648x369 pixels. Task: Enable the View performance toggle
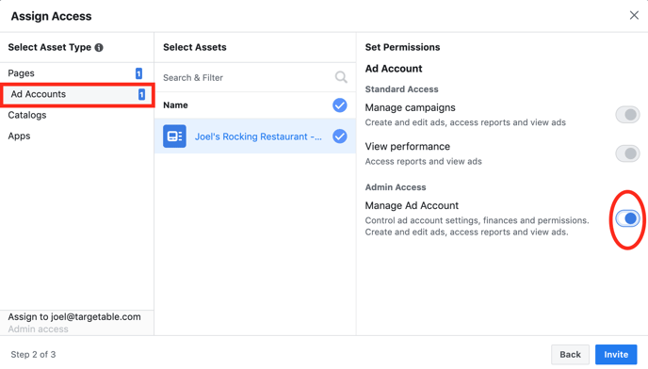627,153
